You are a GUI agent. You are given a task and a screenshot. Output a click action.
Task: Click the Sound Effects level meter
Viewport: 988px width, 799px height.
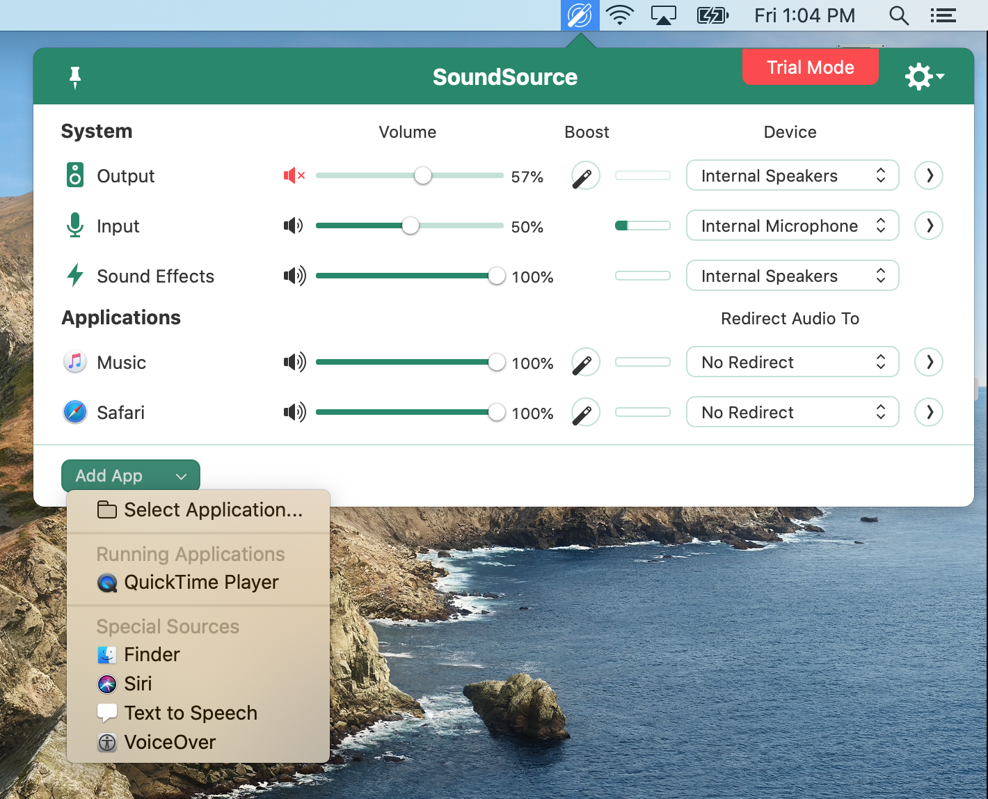[643, 276]
